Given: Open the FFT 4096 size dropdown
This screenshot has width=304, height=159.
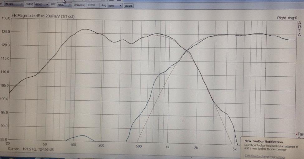Looking at the screenshot, I should [64, 5].
